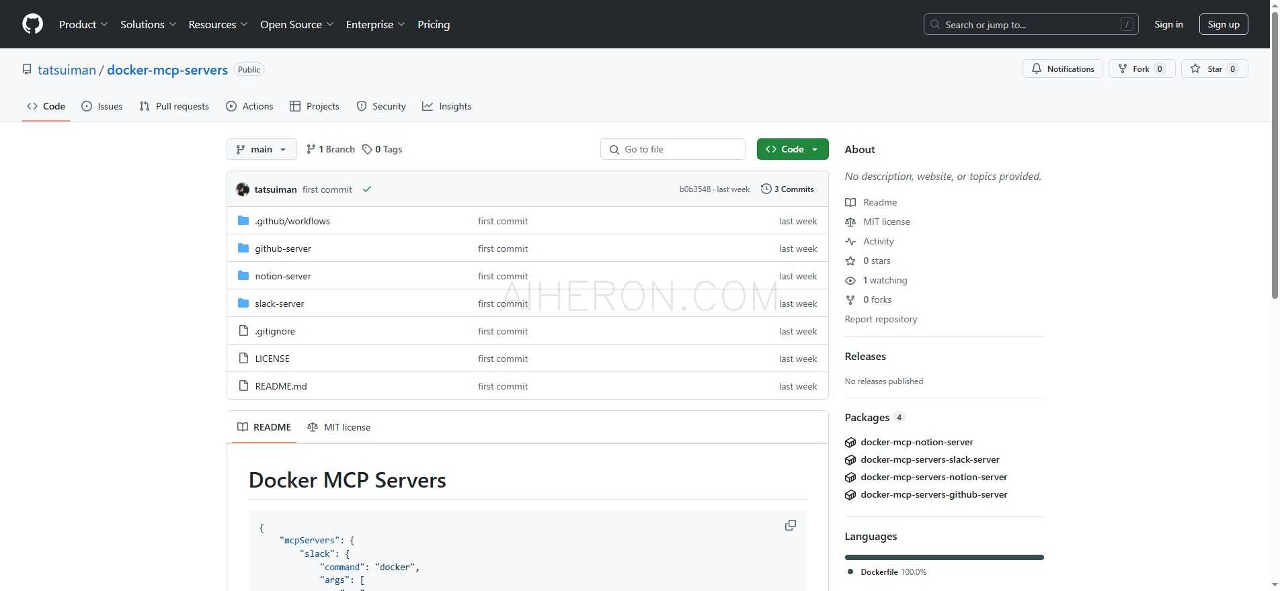Click the GitHub logo icon
This screenshot has width=1280, height=591.
coord(32,24)
